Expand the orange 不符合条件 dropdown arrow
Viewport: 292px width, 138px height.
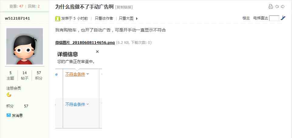click(x=88, y=74)
